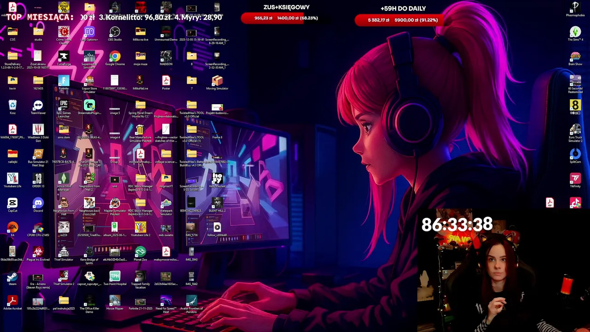Open the Poster PDF file
This screenshot has height=332, width=590.
pos(166,82)
